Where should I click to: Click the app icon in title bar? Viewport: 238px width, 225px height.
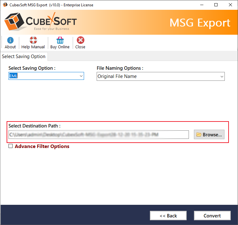click(5, 5)
